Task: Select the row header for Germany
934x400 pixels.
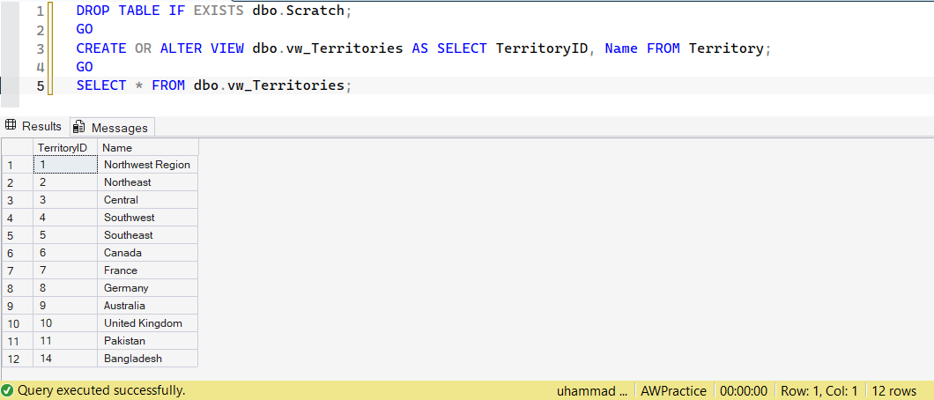Action: tap(18, 287)
